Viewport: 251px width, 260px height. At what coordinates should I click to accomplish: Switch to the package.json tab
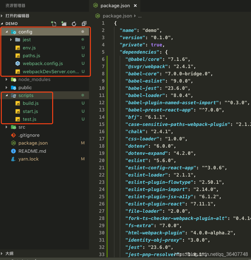(115, 6)
